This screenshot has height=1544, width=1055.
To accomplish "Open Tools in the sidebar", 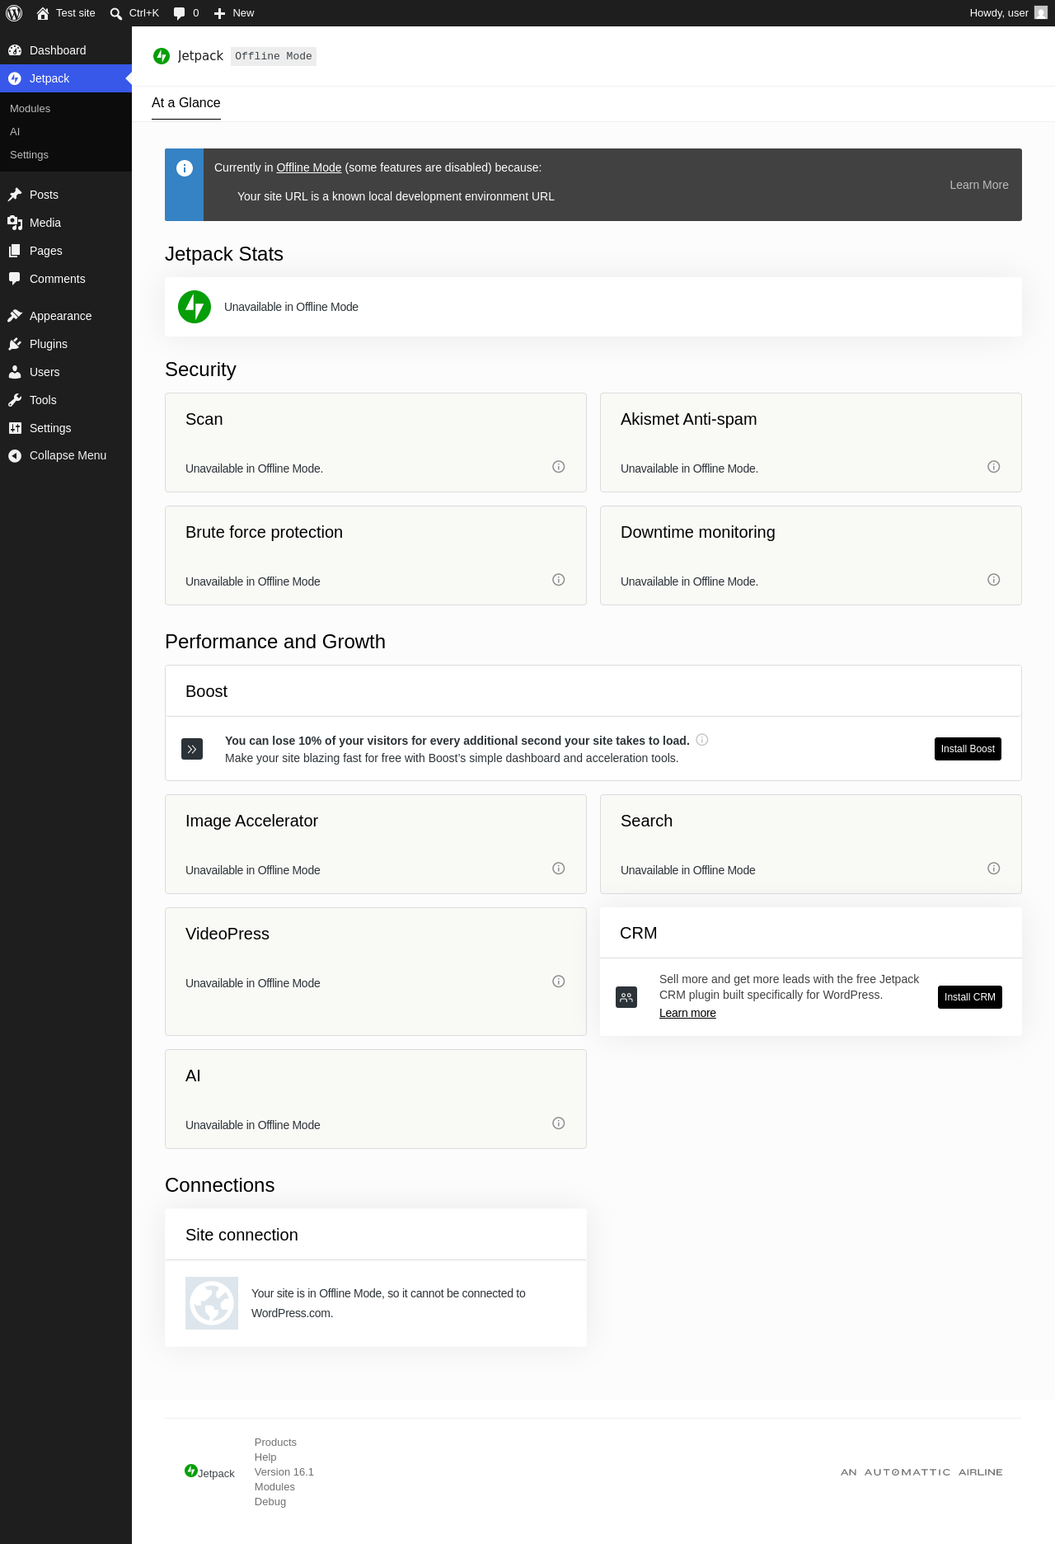I will tap(66, 400).
